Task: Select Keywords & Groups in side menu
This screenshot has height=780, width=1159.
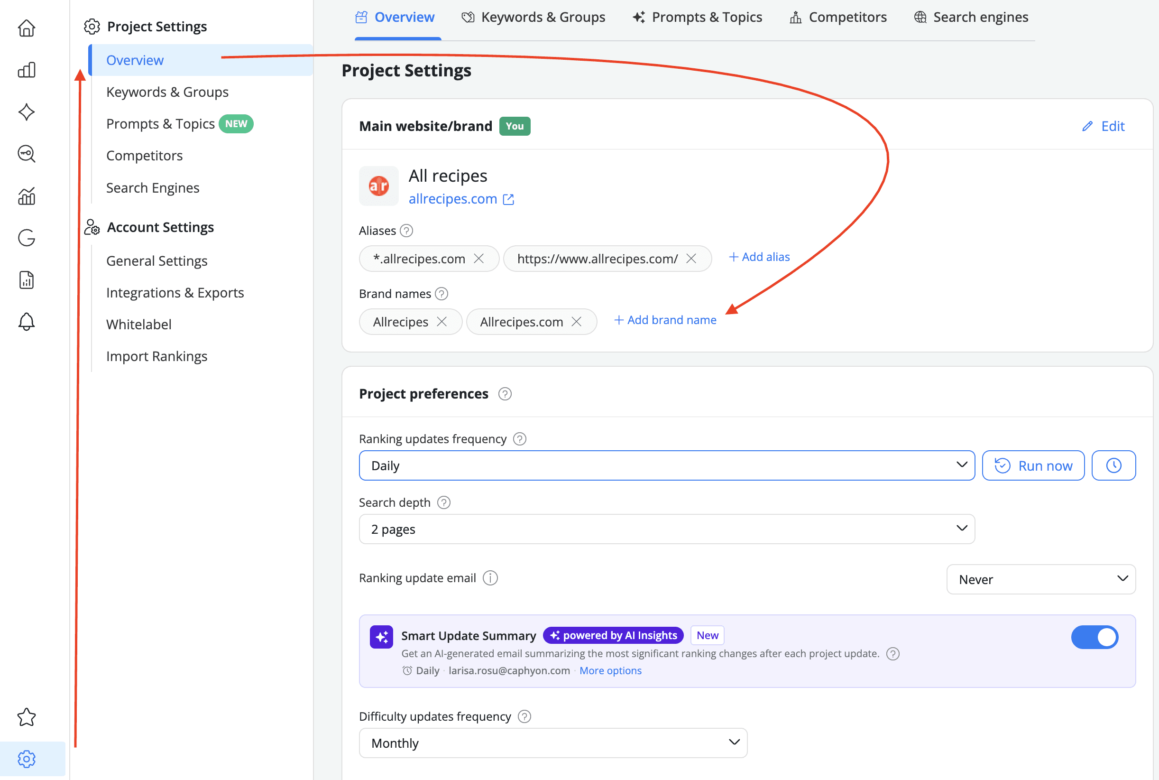Action: 167,92
